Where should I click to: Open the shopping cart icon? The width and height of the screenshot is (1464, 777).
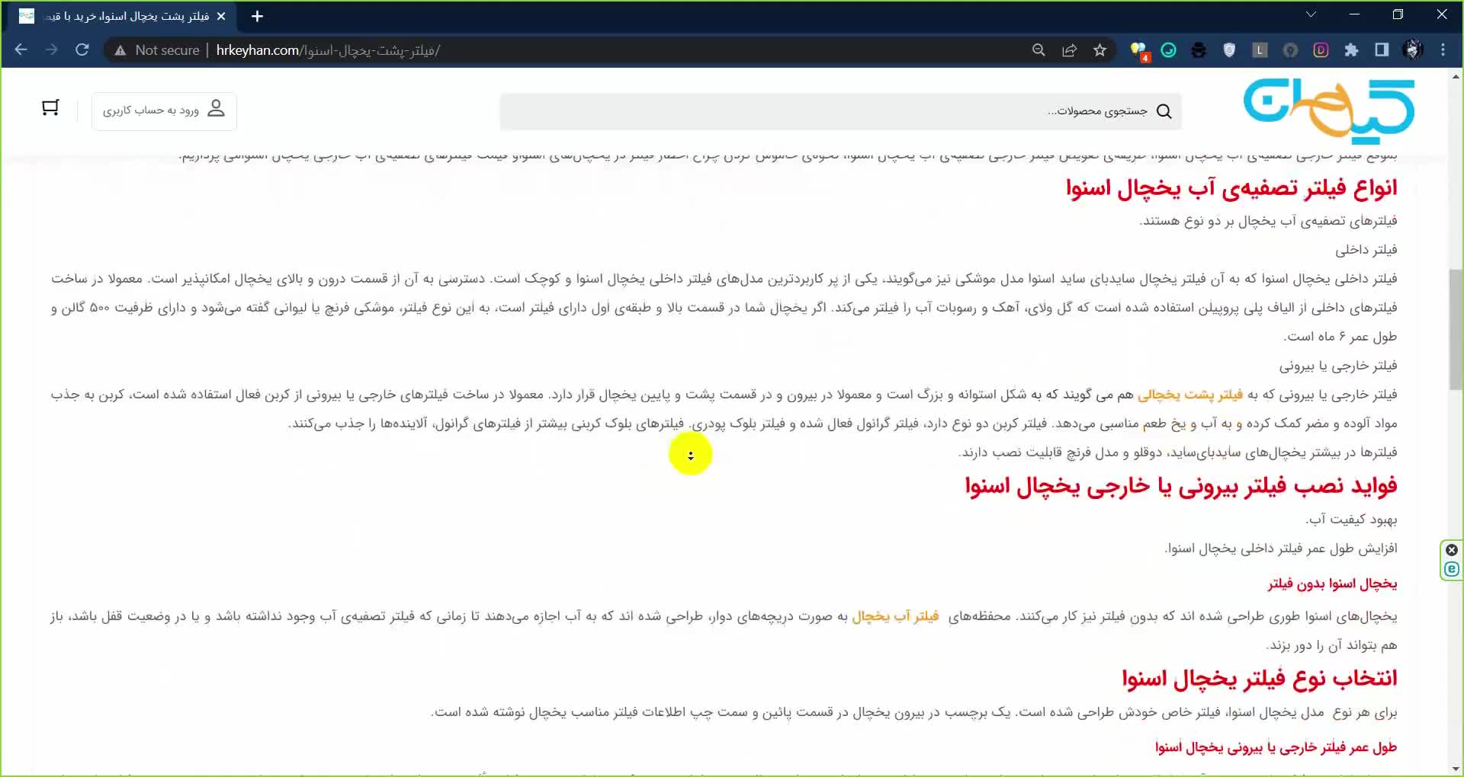click(x=50, y=109)
